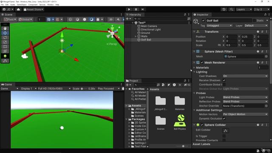Image resolution: width=272 pixels, height=153 pixels.
Task: Open Reflection Probes dropdown
Action: 245,102
